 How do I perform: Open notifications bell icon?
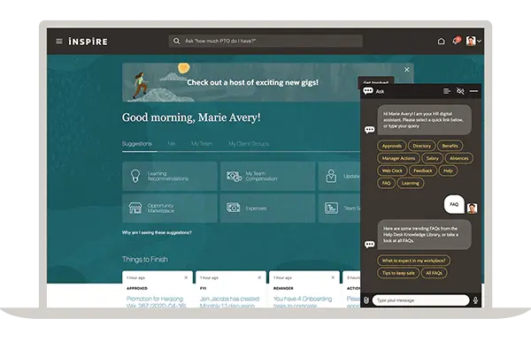pyautogui.click(x=456, y=41)
